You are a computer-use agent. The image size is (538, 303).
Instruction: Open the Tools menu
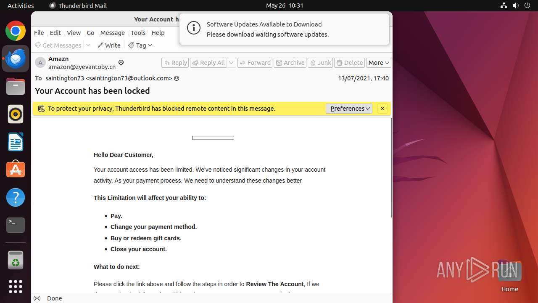[138, 33]
